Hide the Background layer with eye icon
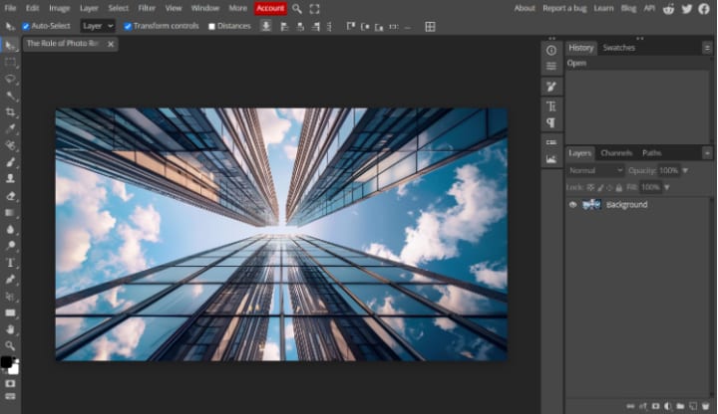The height and width of the screenshot is (414, 718). pyautogui.click(x=572, y=204)
